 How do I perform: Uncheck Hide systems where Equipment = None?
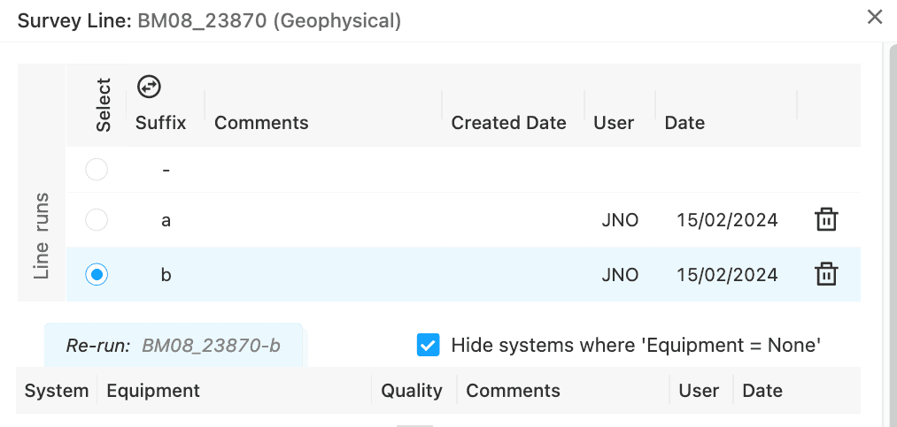[428, 346]
